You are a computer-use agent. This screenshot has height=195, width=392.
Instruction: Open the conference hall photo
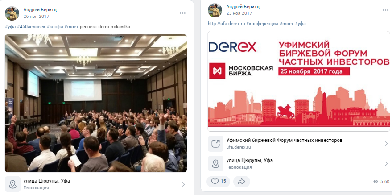tap(96, 103)
